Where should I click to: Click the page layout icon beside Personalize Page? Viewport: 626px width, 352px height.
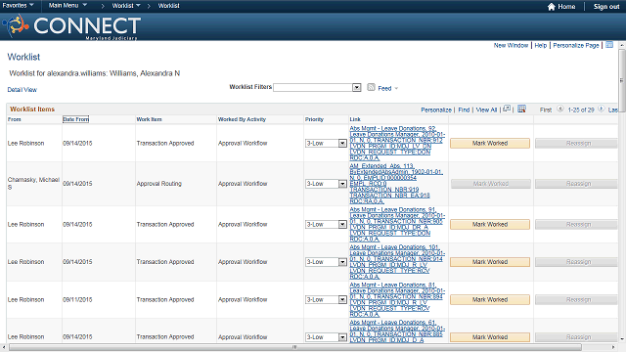[x=609, y=45]
